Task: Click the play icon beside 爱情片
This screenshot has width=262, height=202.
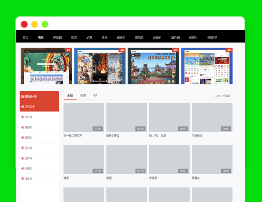Action: pos(23,137)
